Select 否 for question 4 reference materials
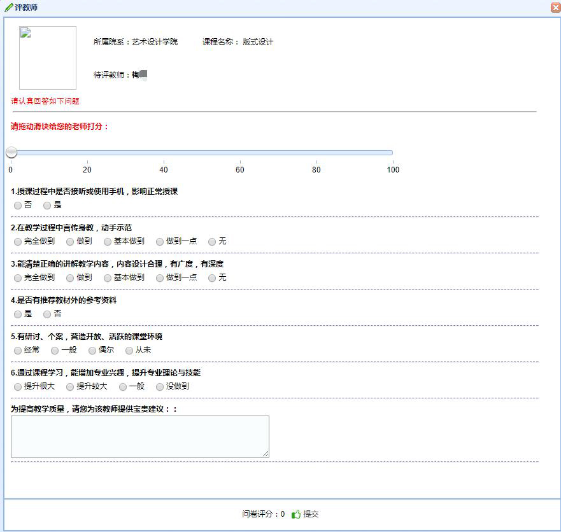561x532 pixels. (x=47, y=314)
